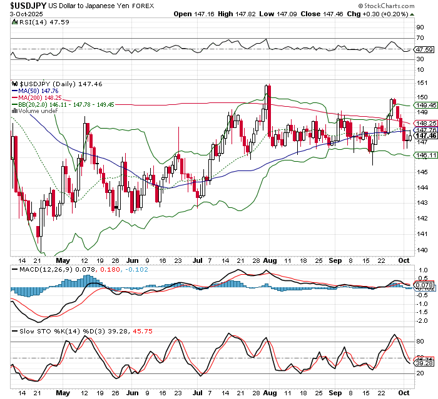Click the $USDJPY ticker symbol title
438x399 pixels.
pos(24,4)
